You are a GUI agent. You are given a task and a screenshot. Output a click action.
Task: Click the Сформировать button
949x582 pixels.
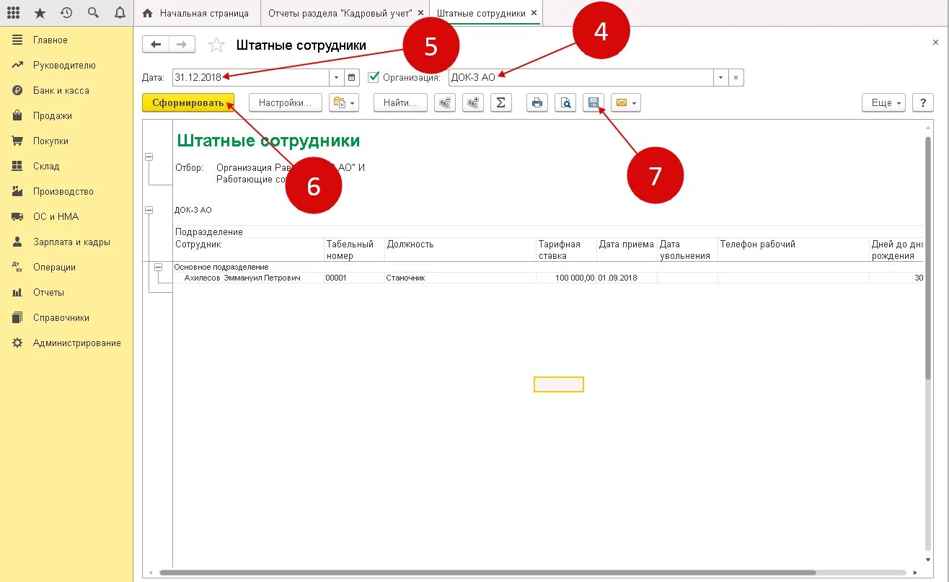click(x=188, y=103)
